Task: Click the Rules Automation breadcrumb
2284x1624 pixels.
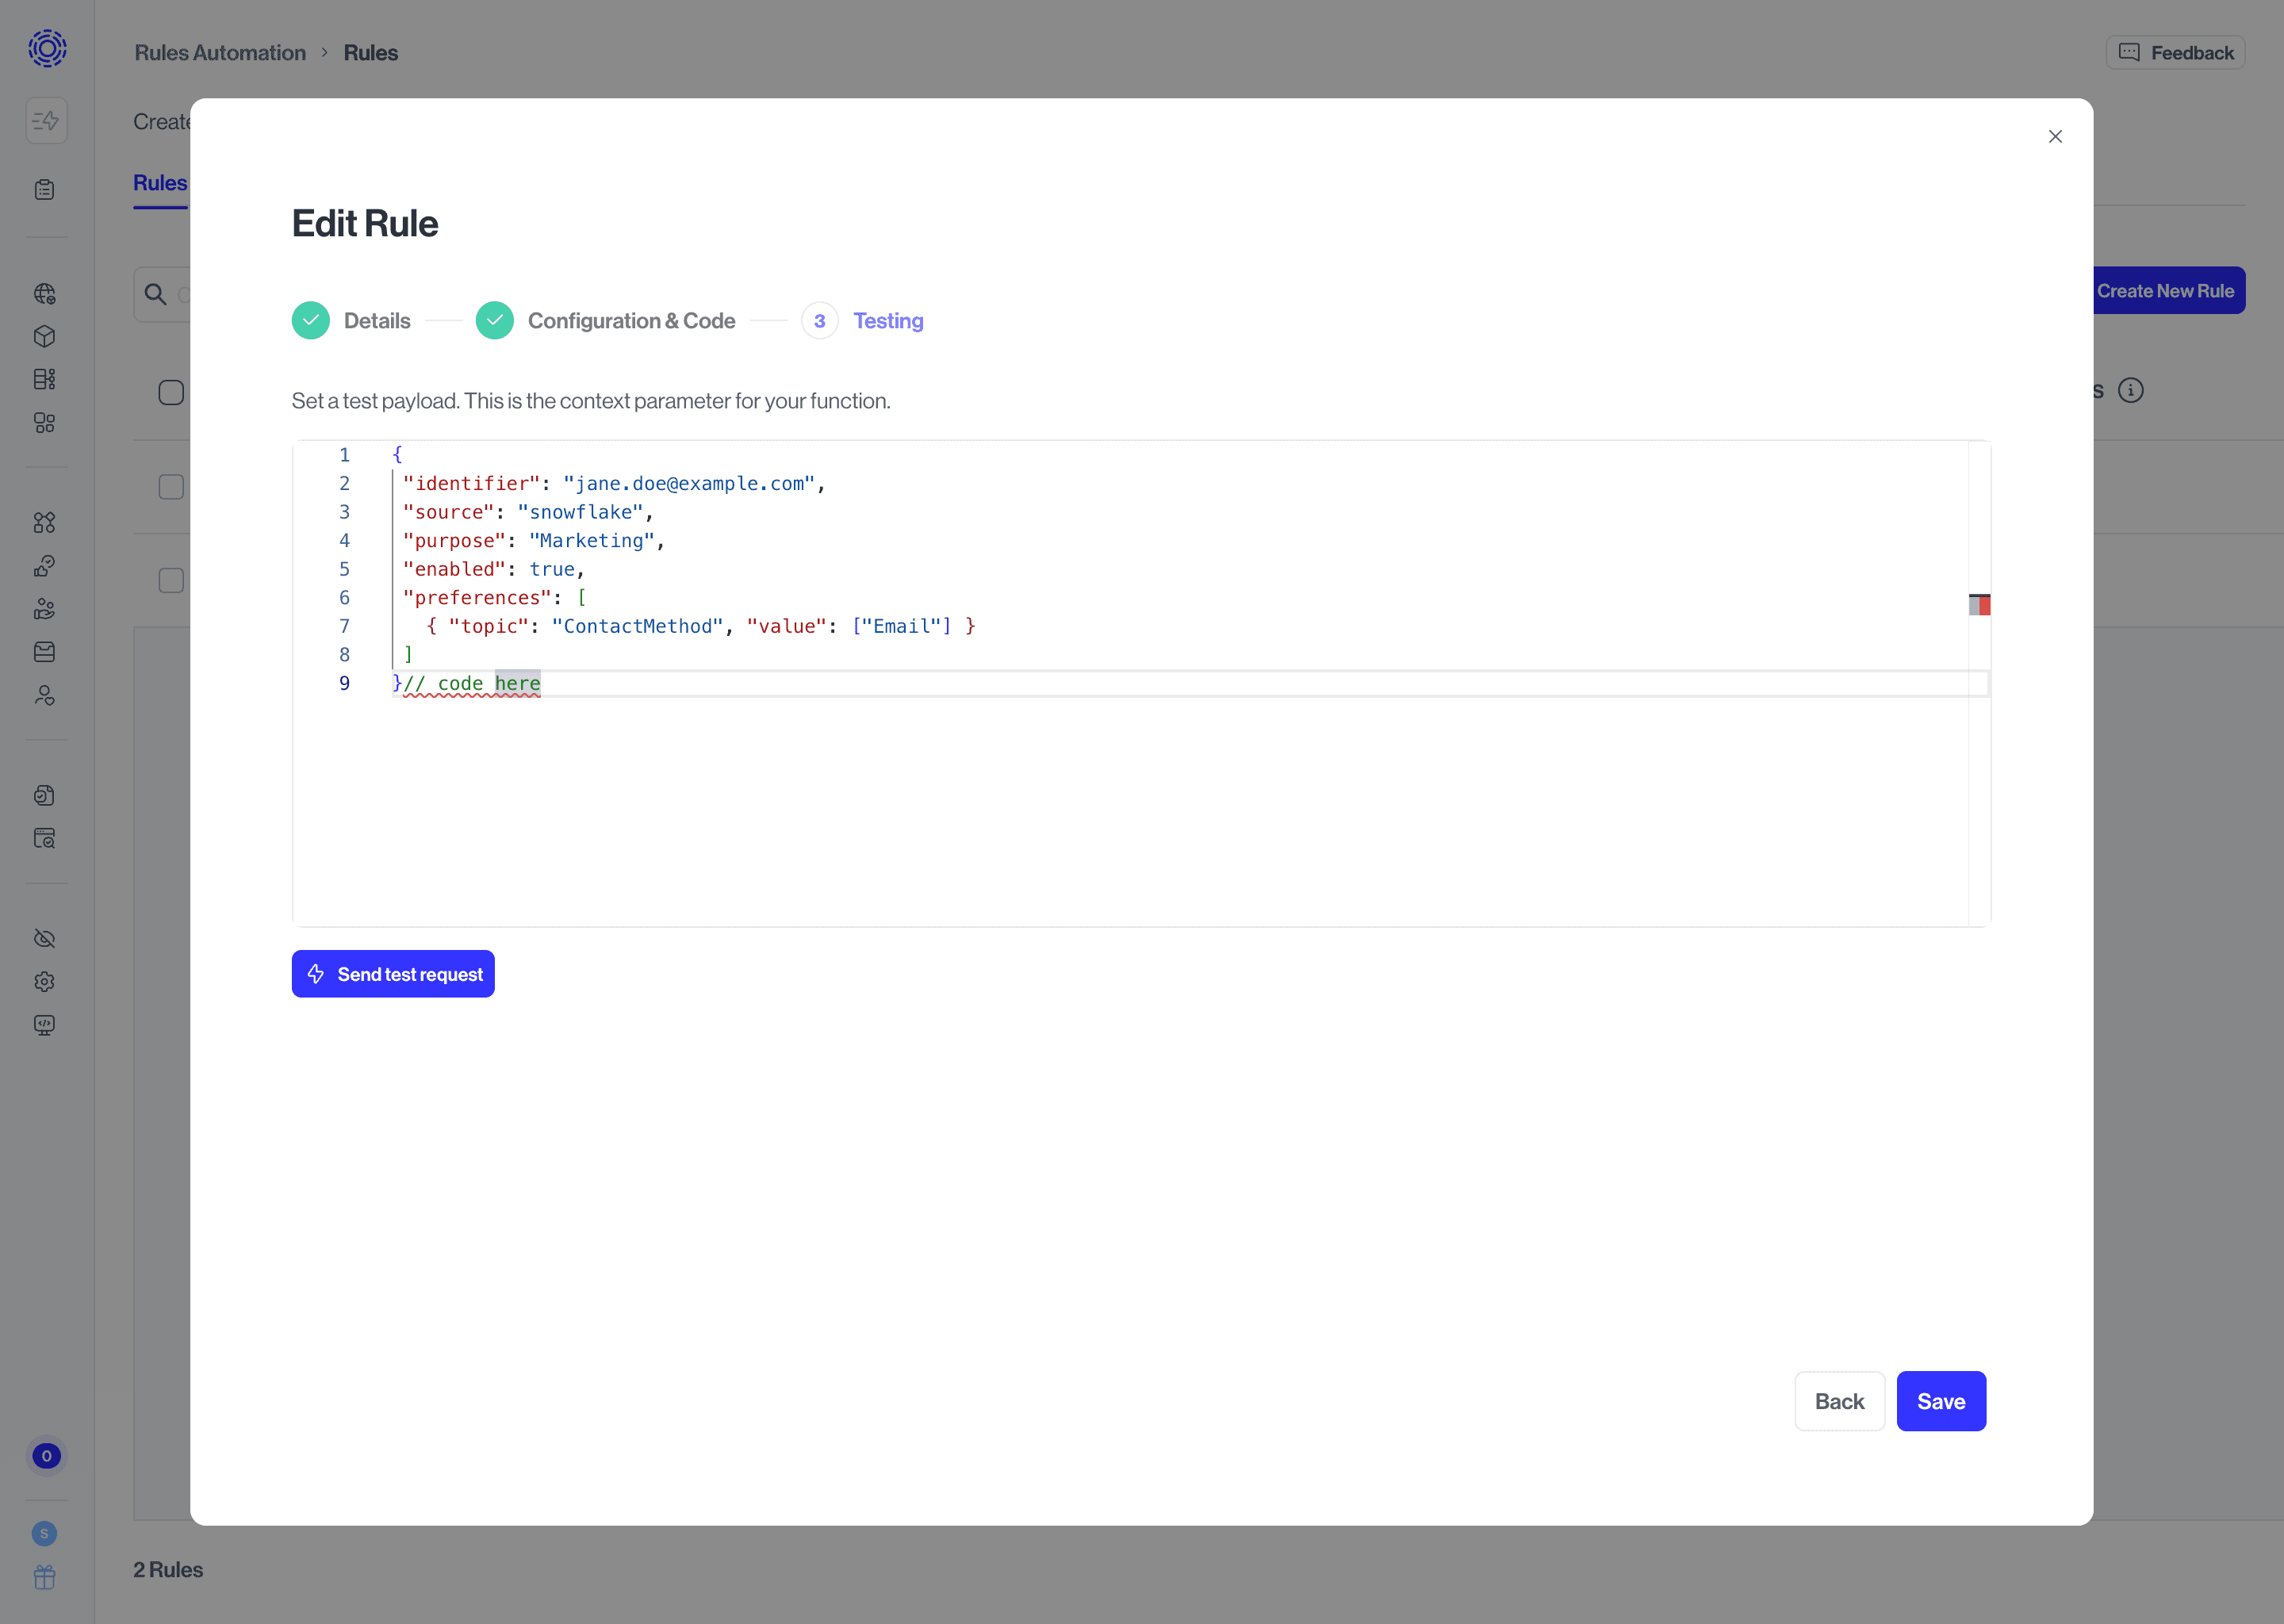Action: point(220,53)
